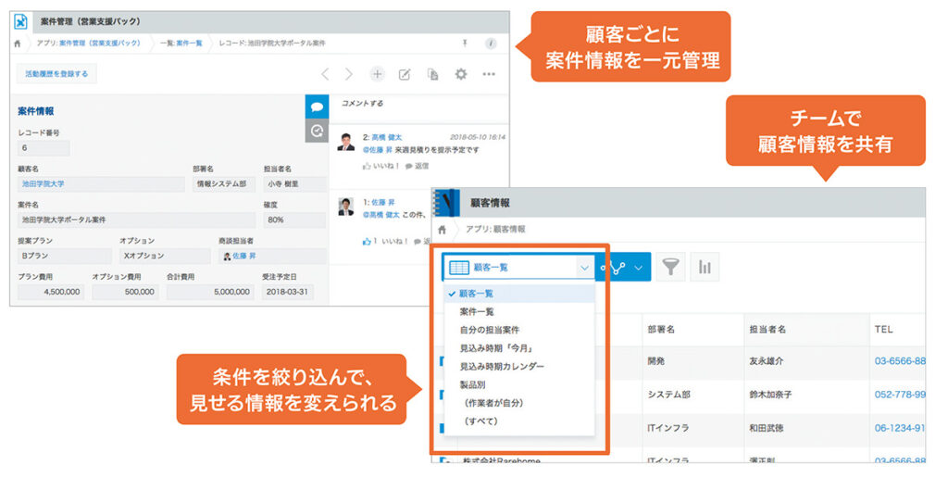Click the 案件管理 app logo icon
Screen dimensions: 948x477
click(x=21, y=21)
